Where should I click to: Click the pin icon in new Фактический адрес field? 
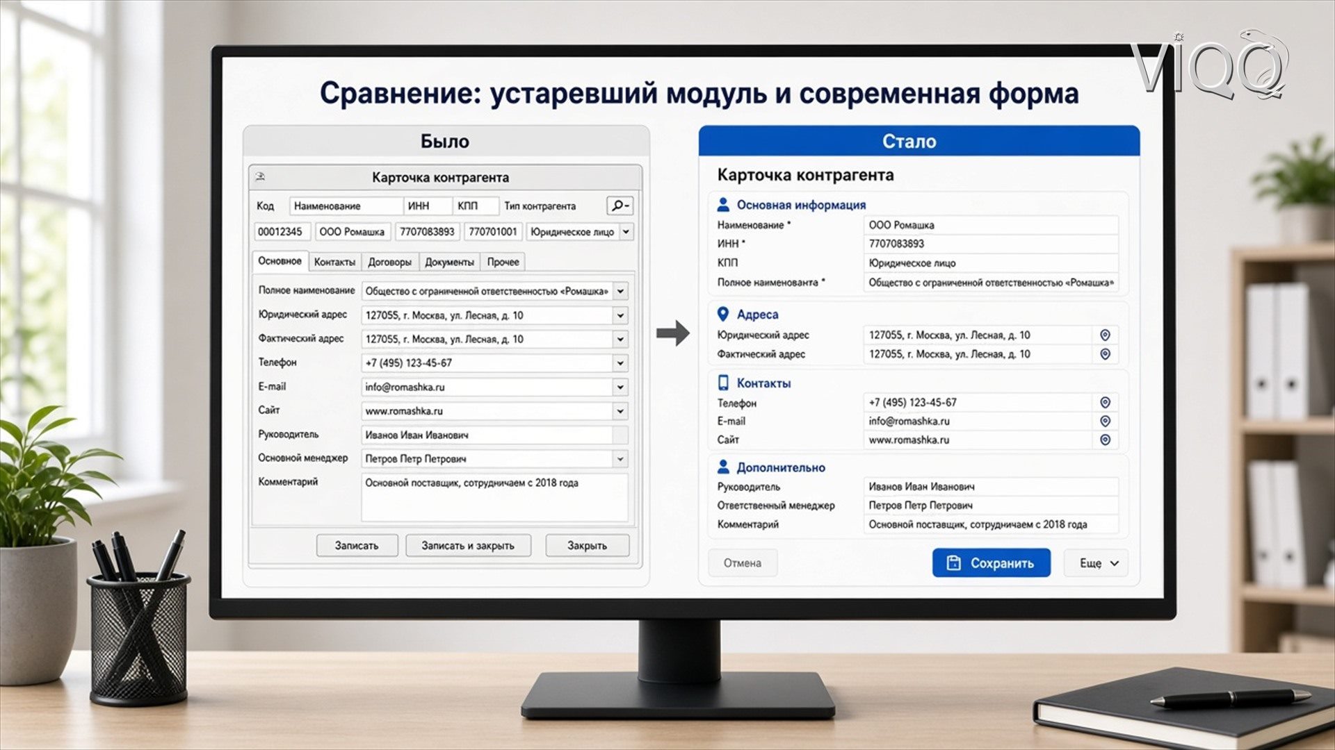[1105, 353]
